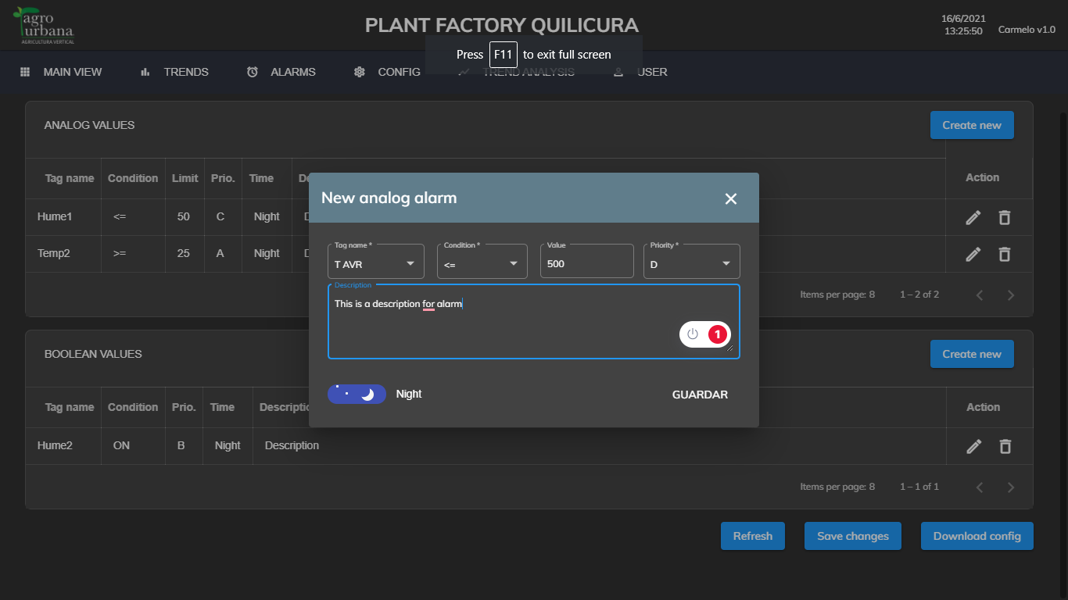The height and width of the screenshot is (600, 1068).
Task: Click the person icon beside USER
Action: click(618, 72)
